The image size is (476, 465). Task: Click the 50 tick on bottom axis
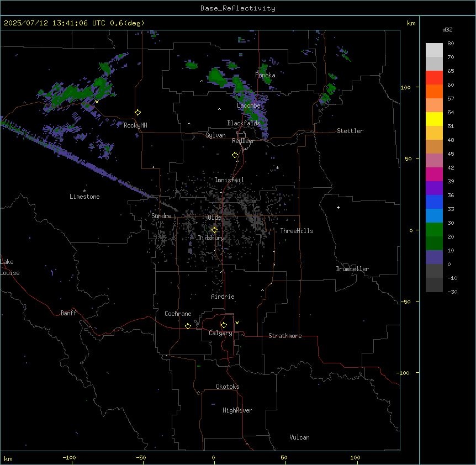click(x=284, y=457)
